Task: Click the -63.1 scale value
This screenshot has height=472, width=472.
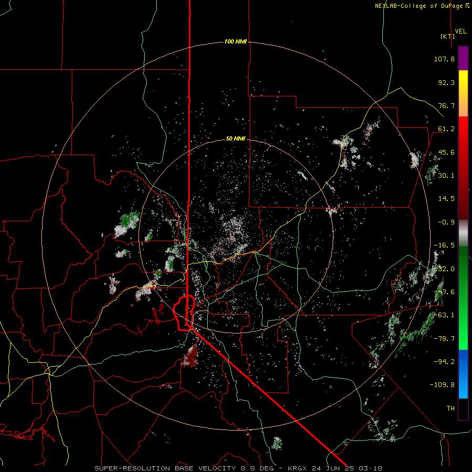Action: pos(444,315)
